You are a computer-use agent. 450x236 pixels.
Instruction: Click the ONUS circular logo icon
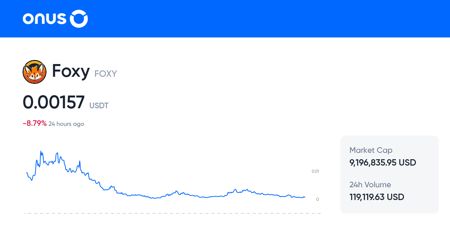pyautogui.click(x=79, y=18)
